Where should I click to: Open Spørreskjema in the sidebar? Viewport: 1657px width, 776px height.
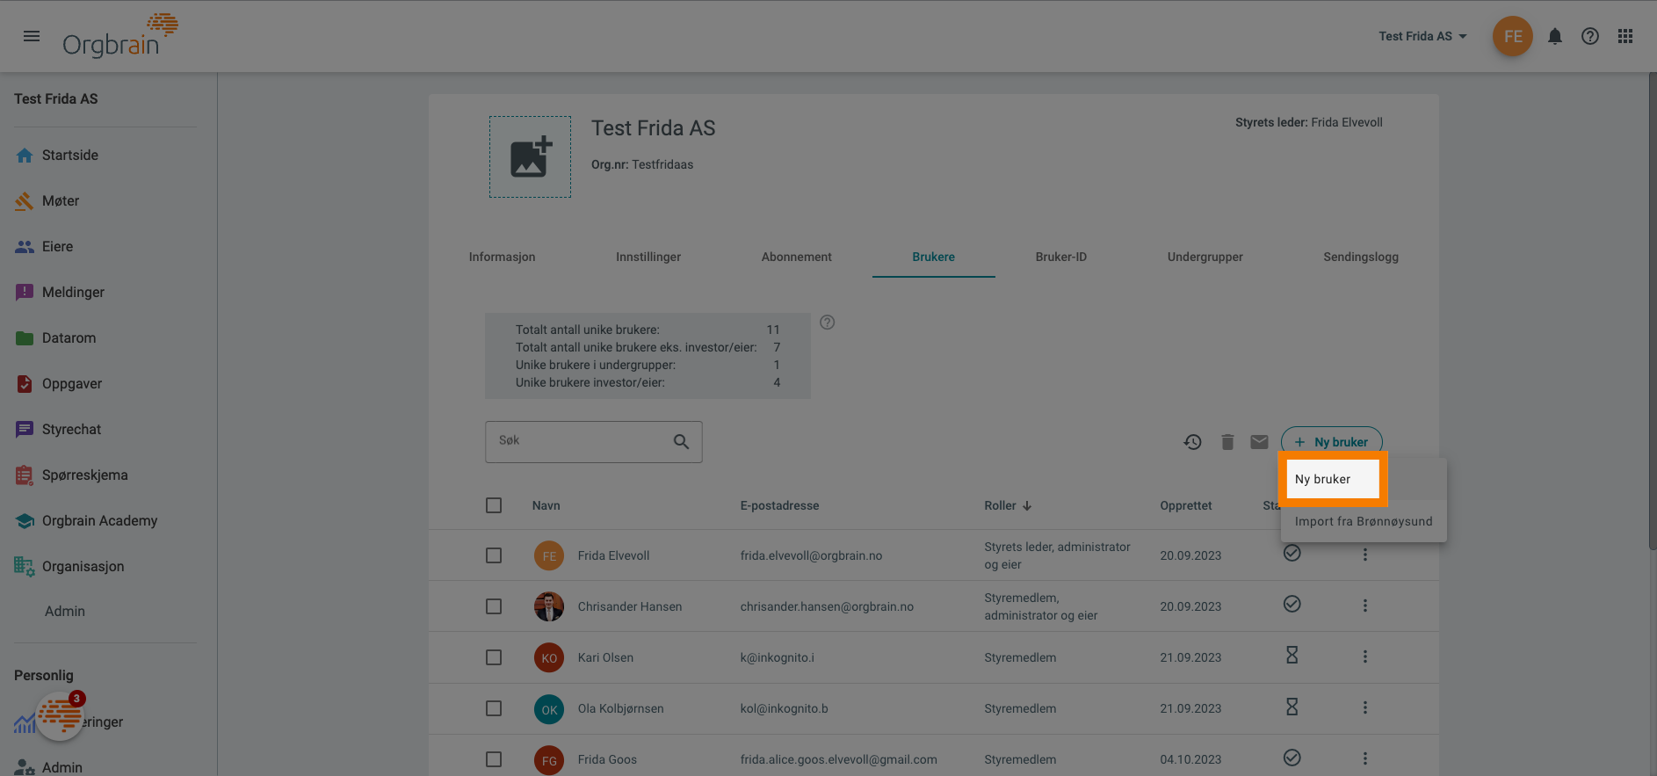point(84,475)
